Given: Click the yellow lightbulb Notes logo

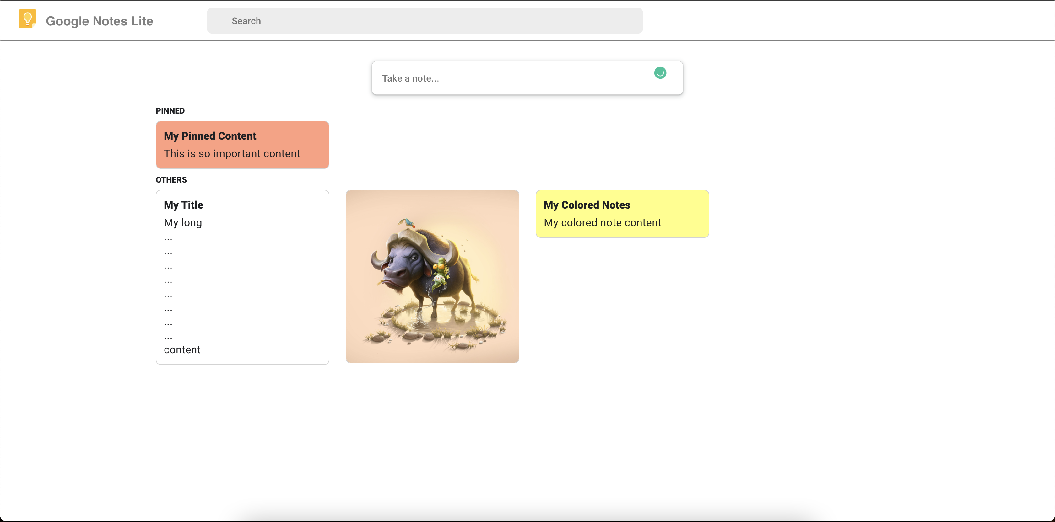Looking at the screenshot, I should pyautogui.click(x=27, y=19).
